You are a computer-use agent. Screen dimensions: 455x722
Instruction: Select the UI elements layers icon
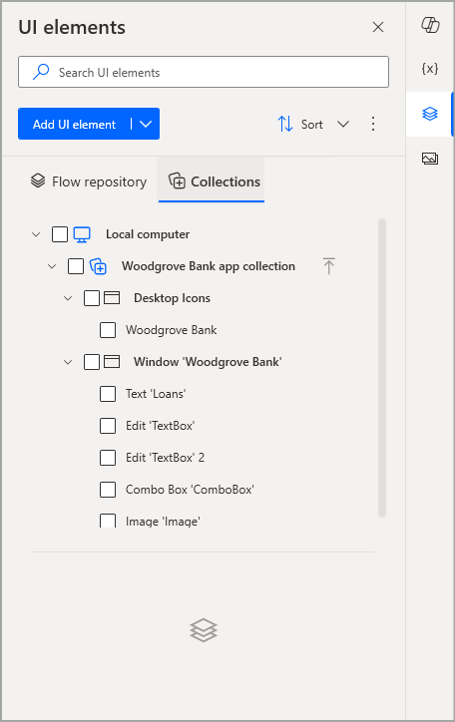coord(430,114)
